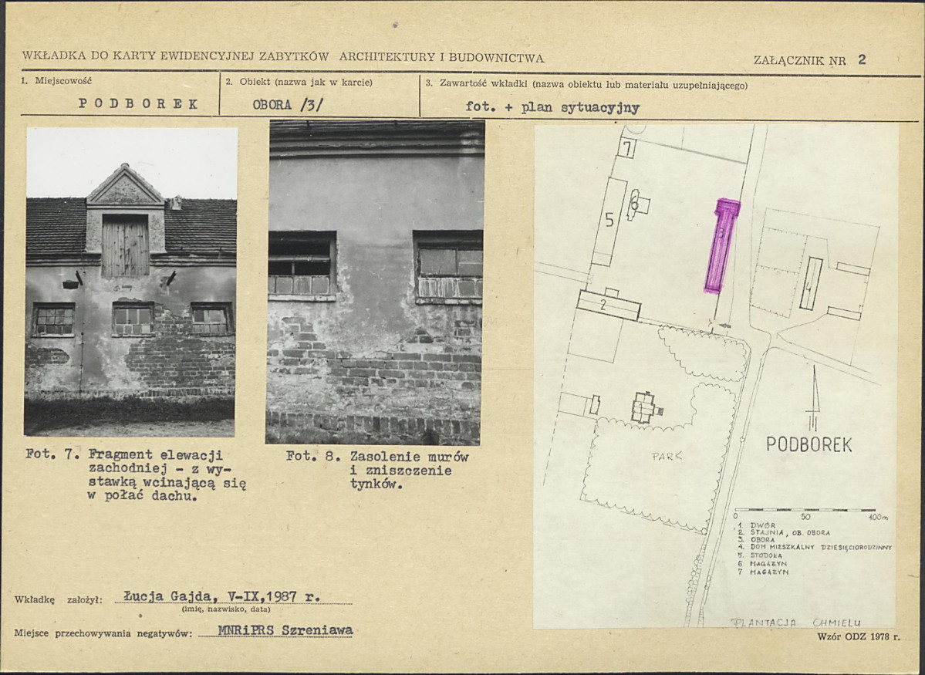Click the map scale bar
Image resolution: width=925 pixels, height=675 pixels.
pyautogui.click(x=805, y=510)
